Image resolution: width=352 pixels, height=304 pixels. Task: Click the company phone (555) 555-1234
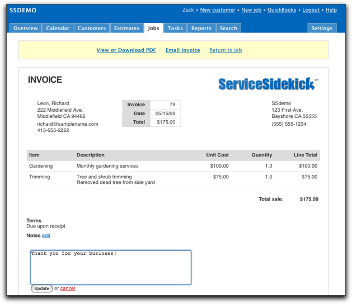[x=289, y=124]
